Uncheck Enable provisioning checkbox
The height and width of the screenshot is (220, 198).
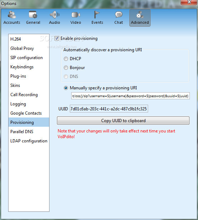[57, 38]
